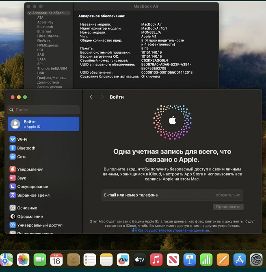Select SPI in hardware list
The image size is (266, 272).
click(x=40, y=64)
